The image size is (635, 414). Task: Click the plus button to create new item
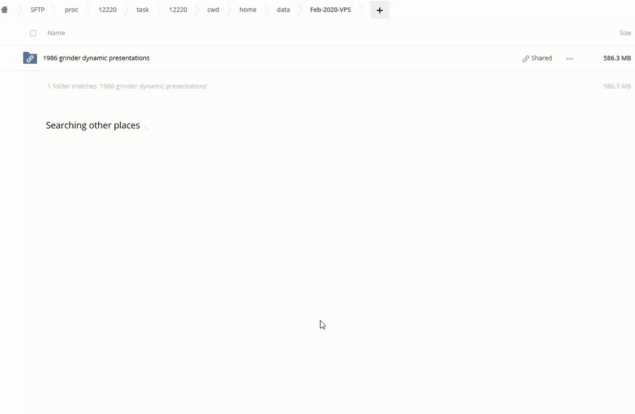379,10
